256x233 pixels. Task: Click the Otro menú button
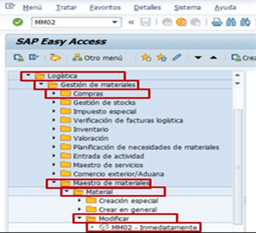pos(98,58)
